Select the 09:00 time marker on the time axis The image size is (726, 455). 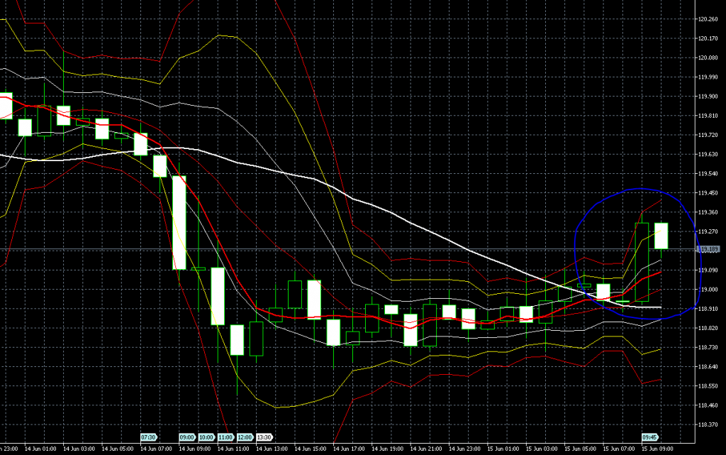187,437
